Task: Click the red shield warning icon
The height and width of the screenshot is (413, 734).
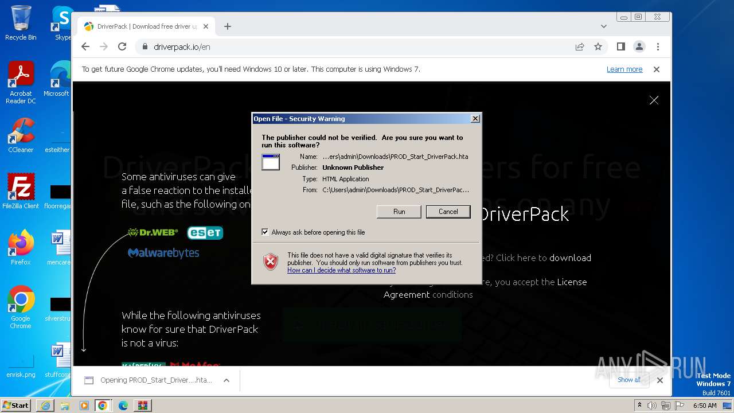Action: (271, 262)
